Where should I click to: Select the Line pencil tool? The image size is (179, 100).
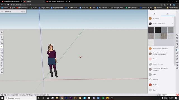[2, 46]
